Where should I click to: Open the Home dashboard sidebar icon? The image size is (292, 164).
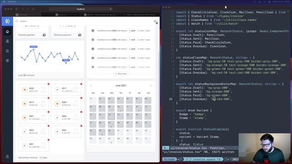[x=7, y=31]
